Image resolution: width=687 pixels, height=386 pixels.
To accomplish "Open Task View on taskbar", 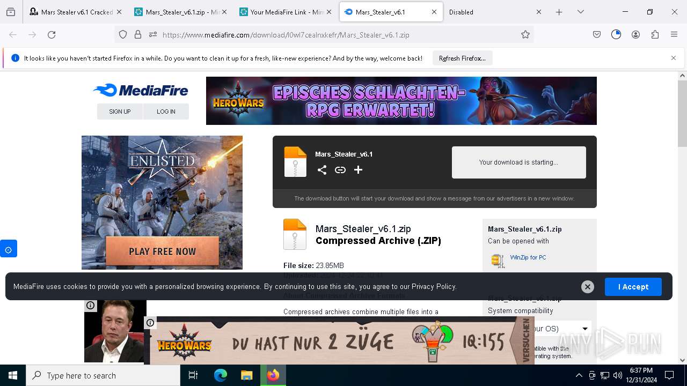I will 193,375.
